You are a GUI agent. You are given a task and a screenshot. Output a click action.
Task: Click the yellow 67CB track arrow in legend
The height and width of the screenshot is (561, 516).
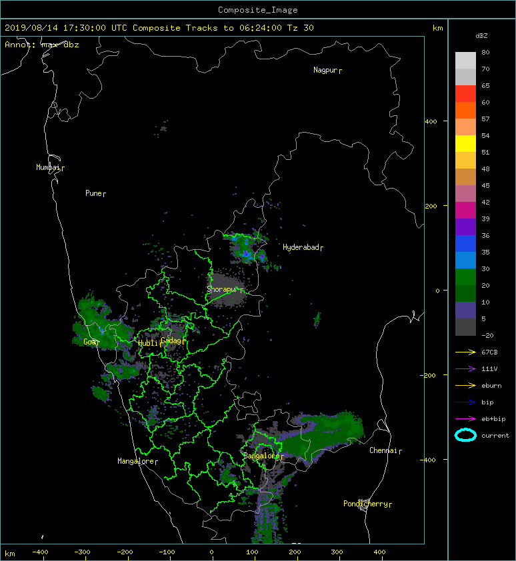pyautogui.click(x=465, y=352)
